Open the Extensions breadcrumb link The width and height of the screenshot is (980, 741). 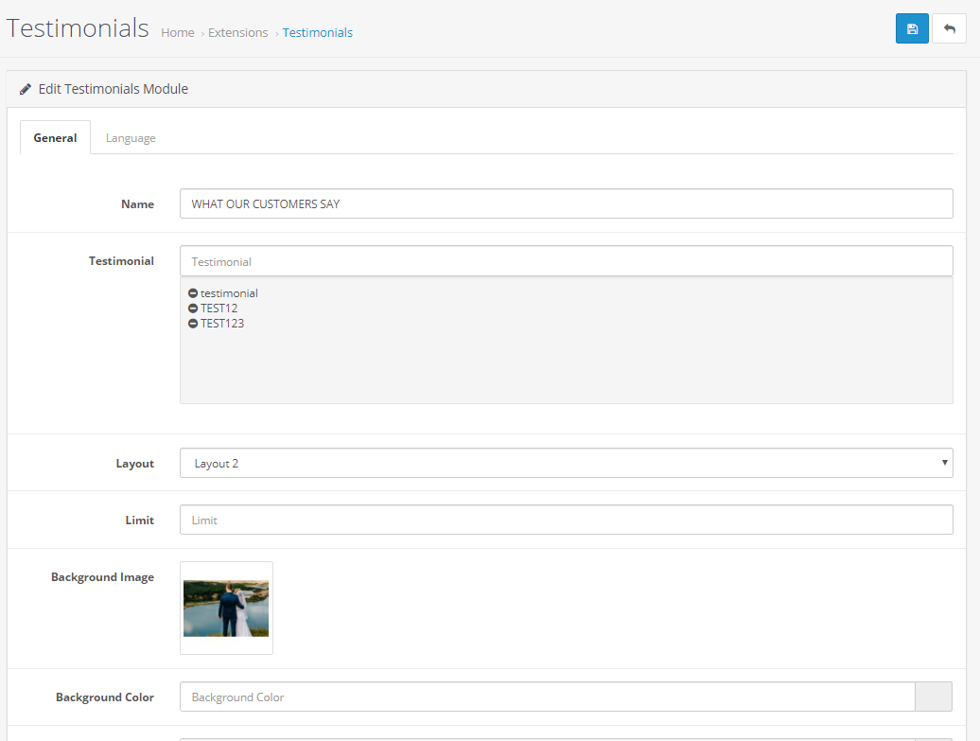click(x=237, y=32)
